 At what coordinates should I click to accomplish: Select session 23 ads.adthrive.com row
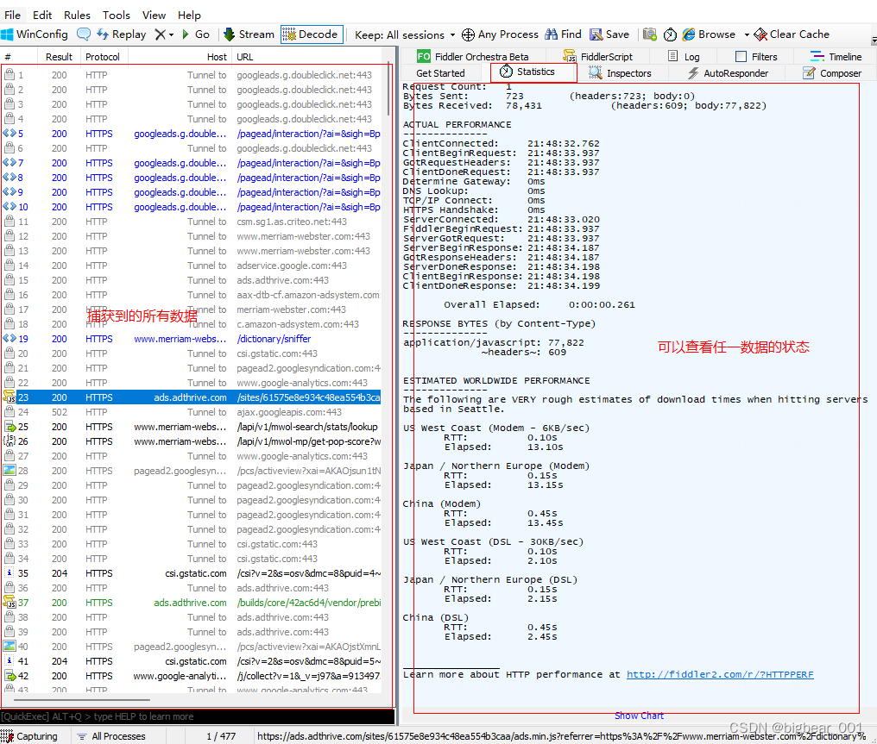click(x=192, y=397)
